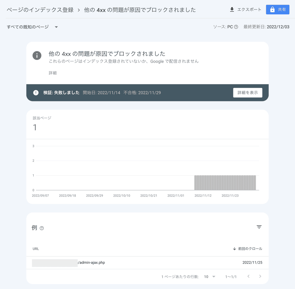The height and width of the screenshot is (289, 295).
Task: Go to next page of results
Action: (260, 276)
